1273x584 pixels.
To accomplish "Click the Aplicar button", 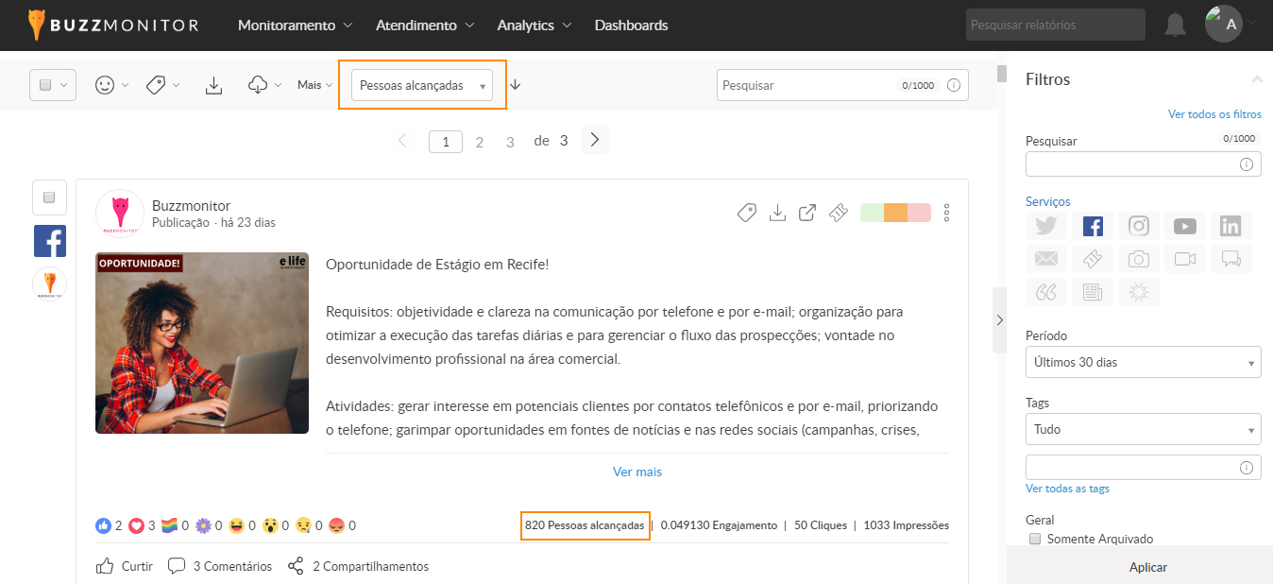I will coord(1147,567).
